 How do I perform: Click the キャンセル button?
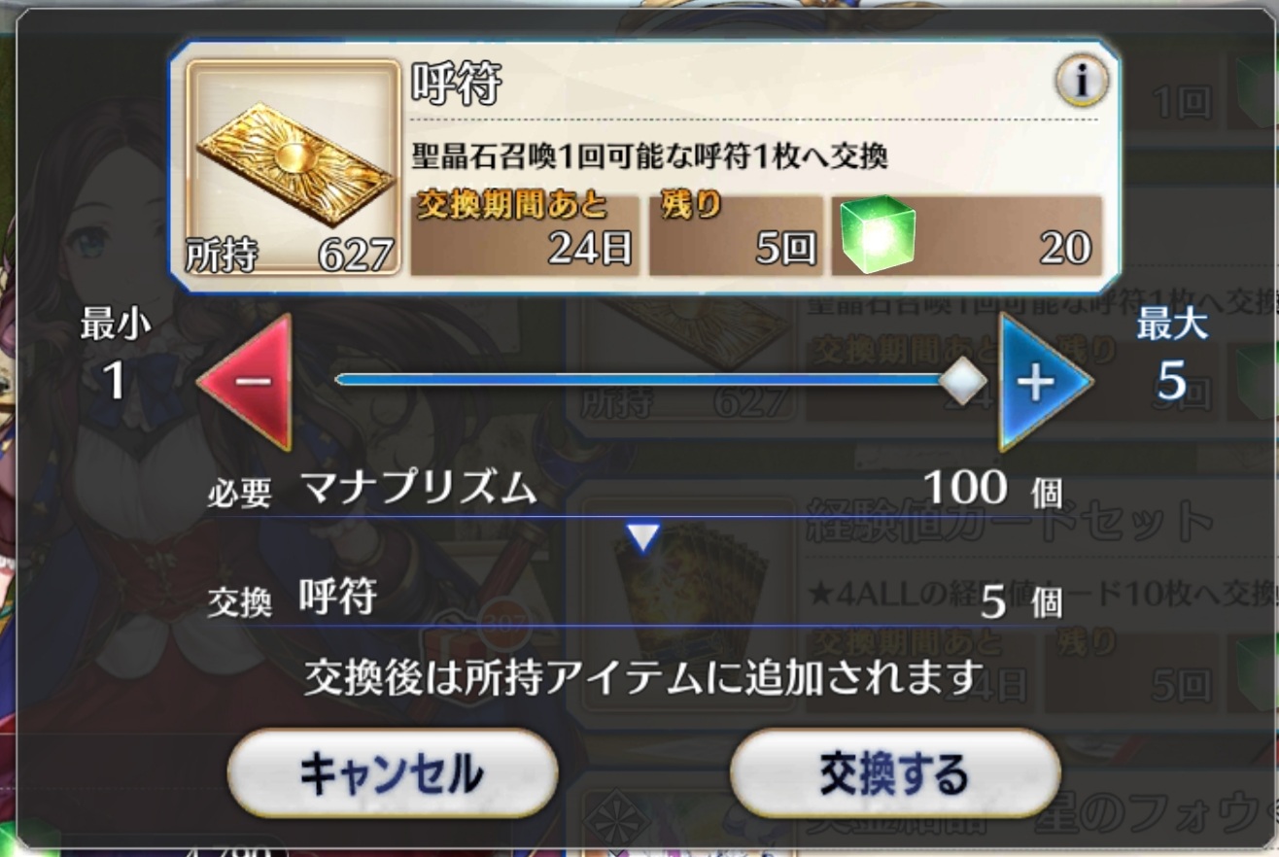[x=393, y=773]
